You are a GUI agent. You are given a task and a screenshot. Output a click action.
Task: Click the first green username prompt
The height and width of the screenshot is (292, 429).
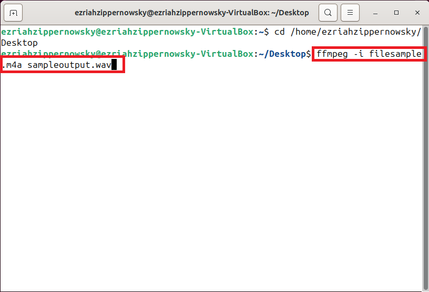pos(127,32)
